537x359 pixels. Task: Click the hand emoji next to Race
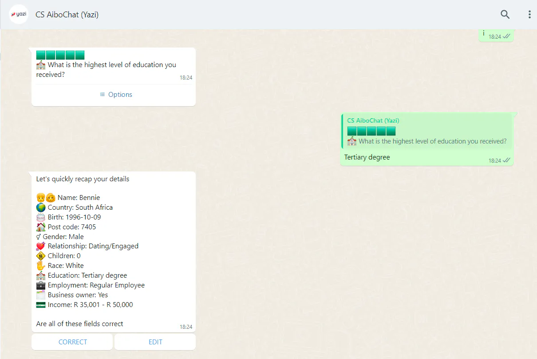(x=41, y=266)
